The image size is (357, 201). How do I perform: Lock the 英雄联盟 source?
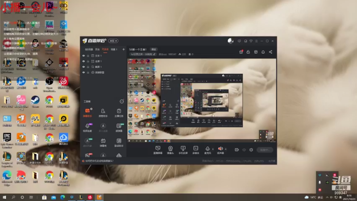[x=88, y=72]
